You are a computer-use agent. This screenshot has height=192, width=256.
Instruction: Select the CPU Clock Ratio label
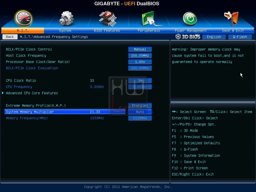(x=21, y=80)
